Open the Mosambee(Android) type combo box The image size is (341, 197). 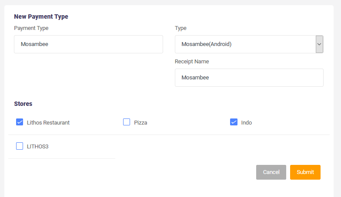click(x=249, y=44)
